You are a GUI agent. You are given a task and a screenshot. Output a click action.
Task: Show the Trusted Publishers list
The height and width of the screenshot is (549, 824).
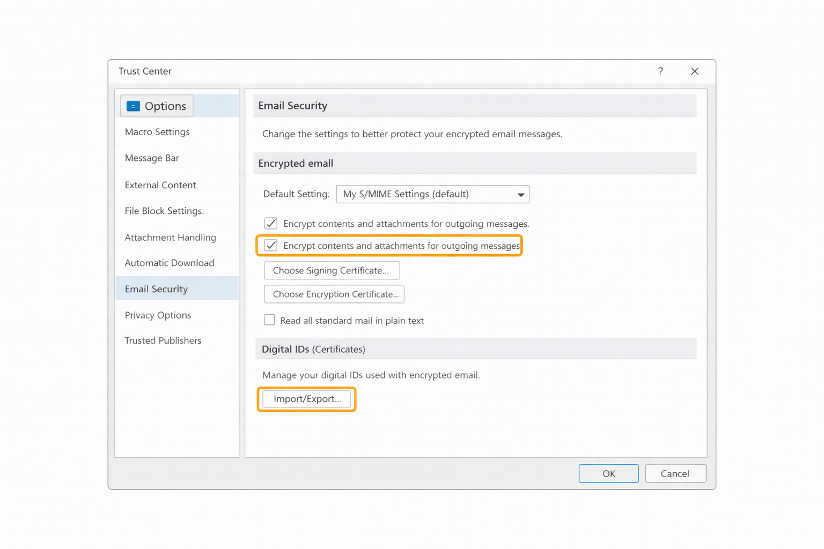click(x=163, y=340)
